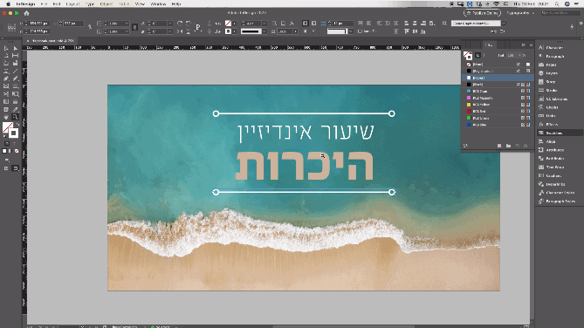Select the Hand tool in the toolbox
584x328 pixels.
point(6,117)
